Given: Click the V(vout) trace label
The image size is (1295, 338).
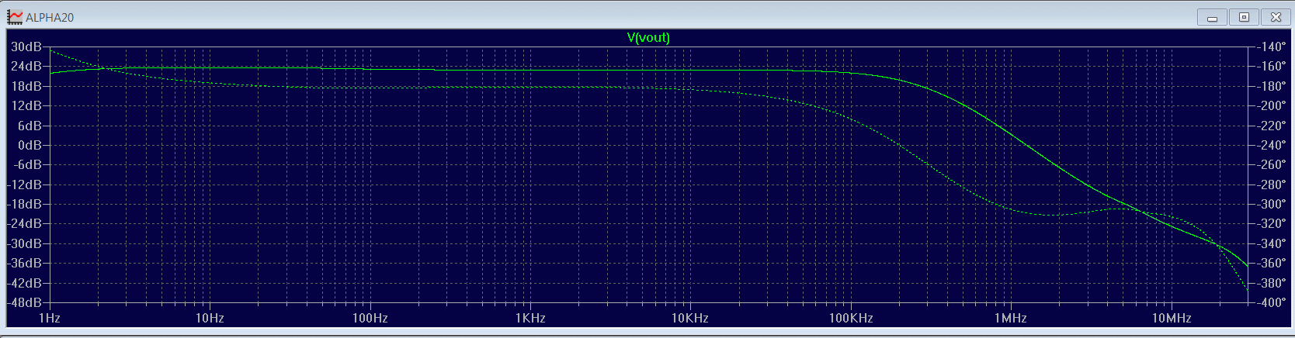Looking at the screenshot, I should [x=648, y=37].
